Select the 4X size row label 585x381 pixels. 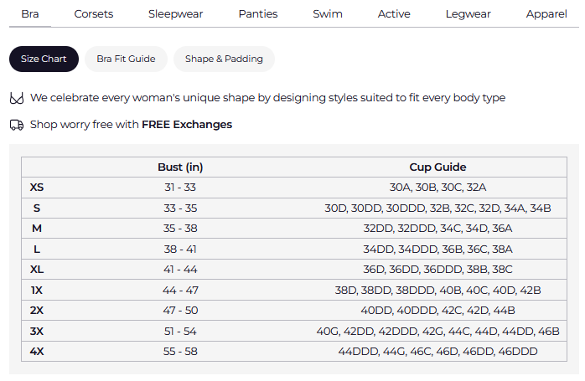(37, 352)
